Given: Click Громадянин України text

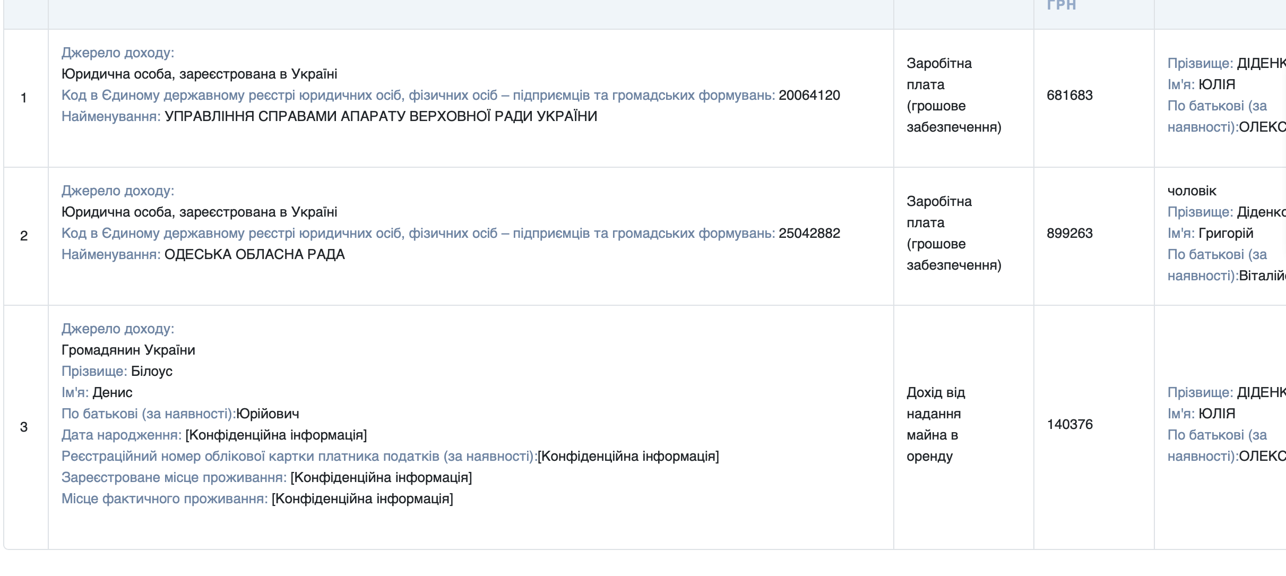Looking at the screenshot, I should click(128, 350).
